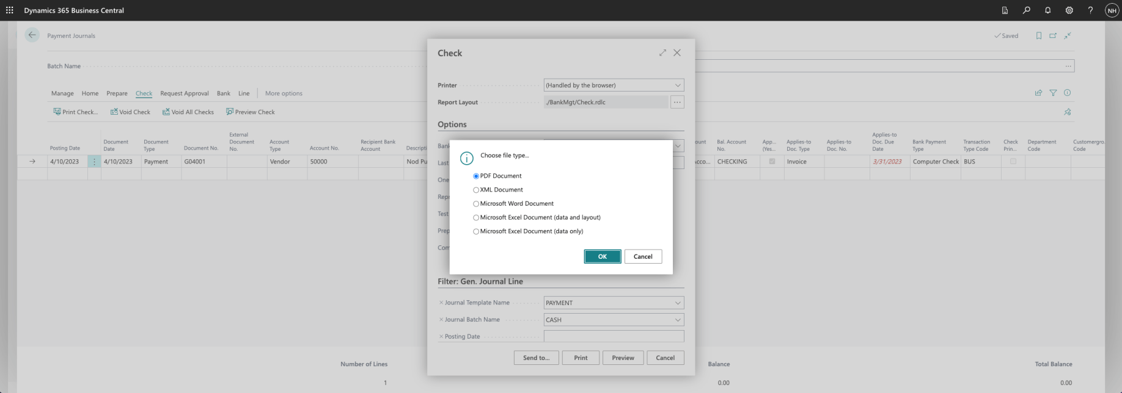Viewport: 1122px width, 393px height.
Task: Bookmark the Payment Journals page
Action: [1038, 35]
